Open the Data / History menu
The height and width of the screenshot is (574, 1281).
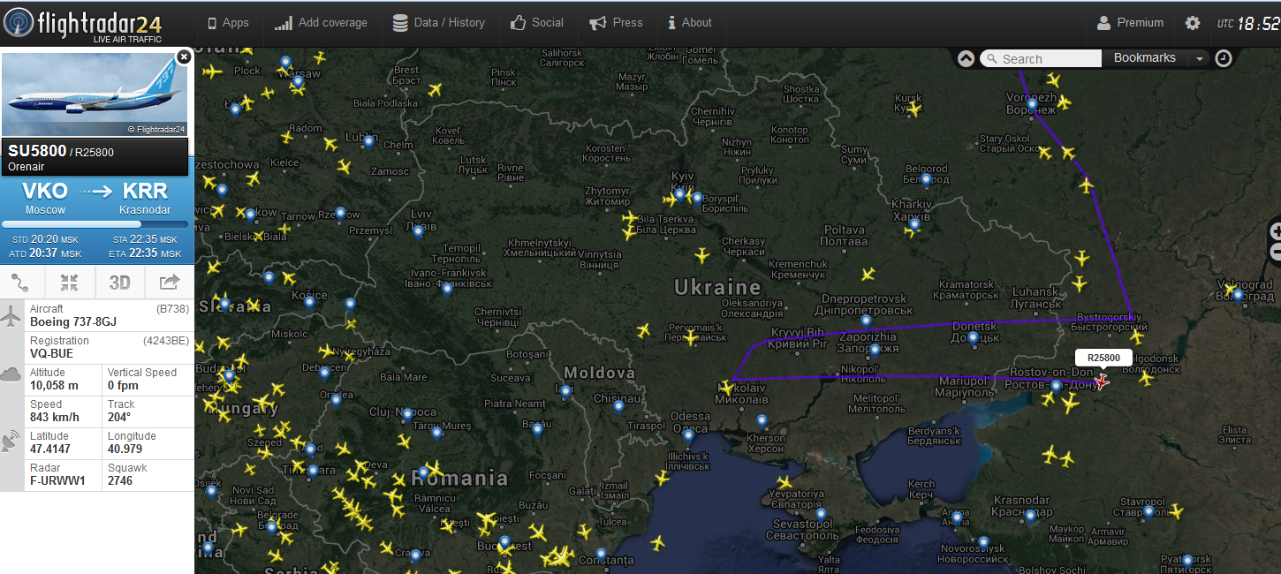click(439, 23)
